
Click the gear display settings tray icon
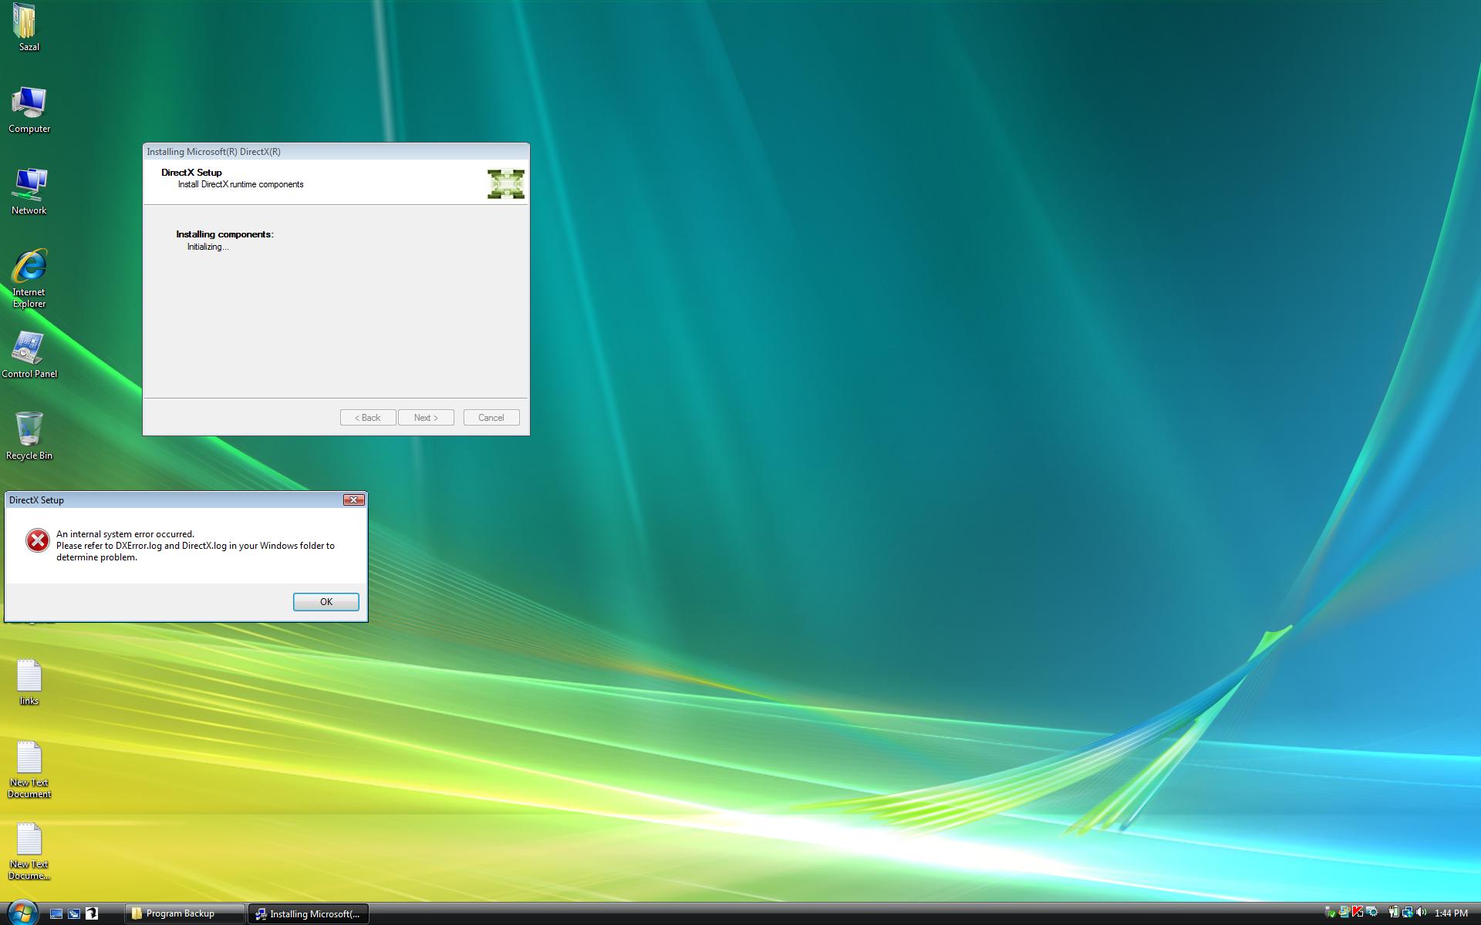pyautogui.click(x=1372, y=912)
